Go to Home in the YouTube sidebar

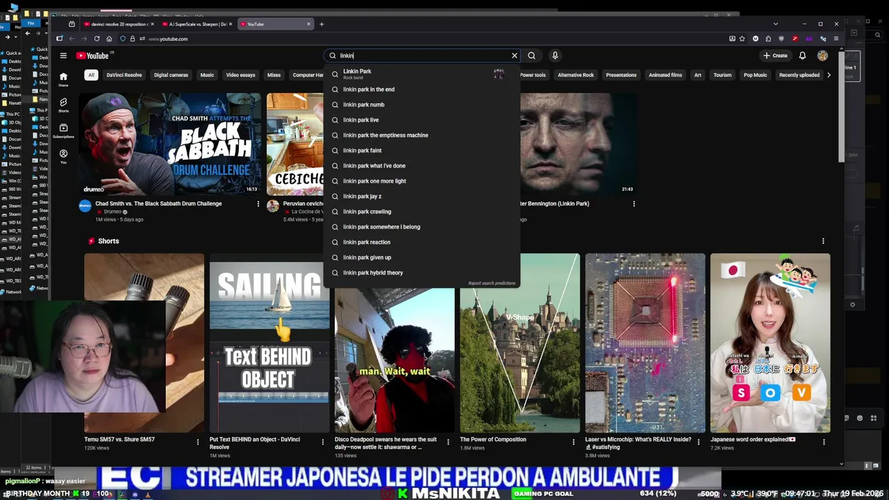63,78
